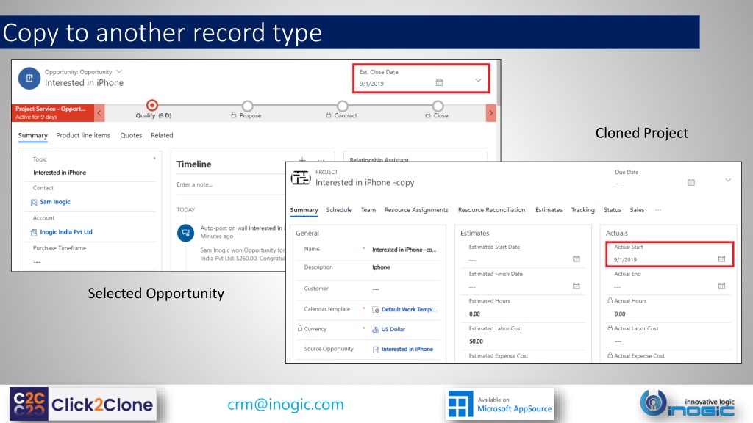Viewport: 753px width, 423px height.
Task: Click the Description field showing Iphone
Action: [382, 267]
